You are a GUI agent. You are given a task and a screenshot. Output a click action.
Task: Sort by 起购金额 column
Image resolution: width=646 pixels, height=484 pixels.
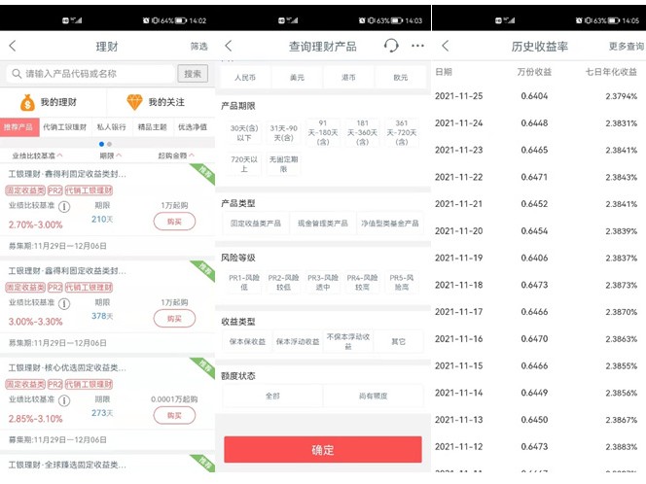[x=176, y=156]
